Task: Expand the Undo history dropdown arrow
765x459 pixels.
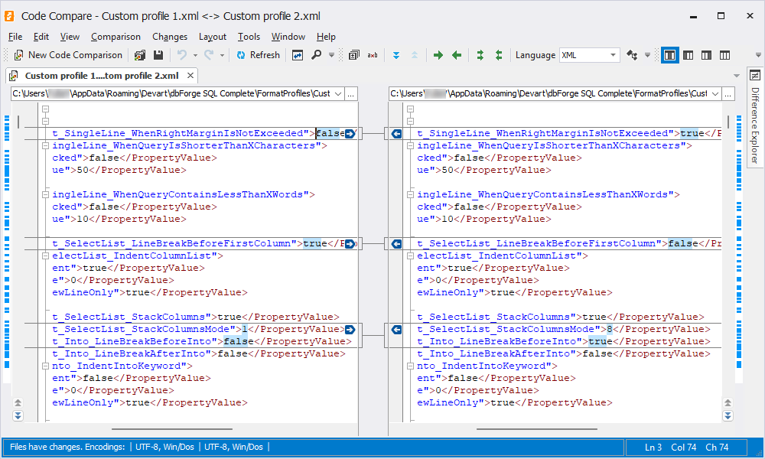Action: click(x=195, y=55)
